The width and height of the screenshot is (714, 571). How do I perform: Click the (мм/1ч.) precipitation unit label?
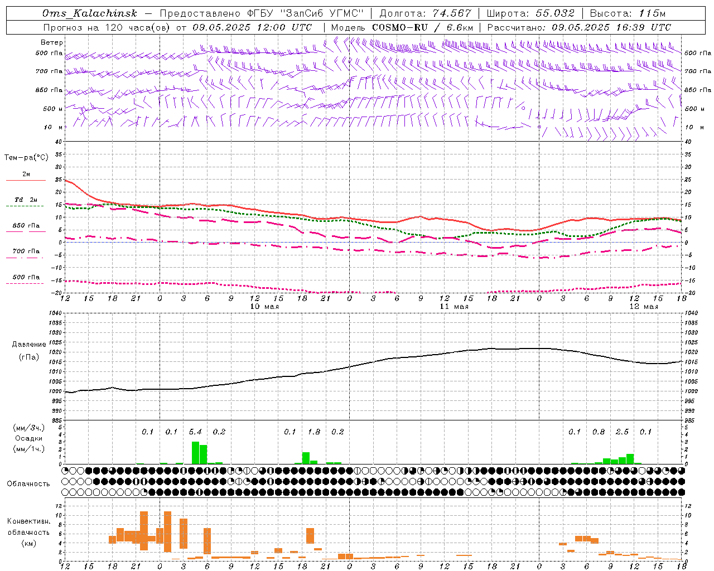click(29, 449)
